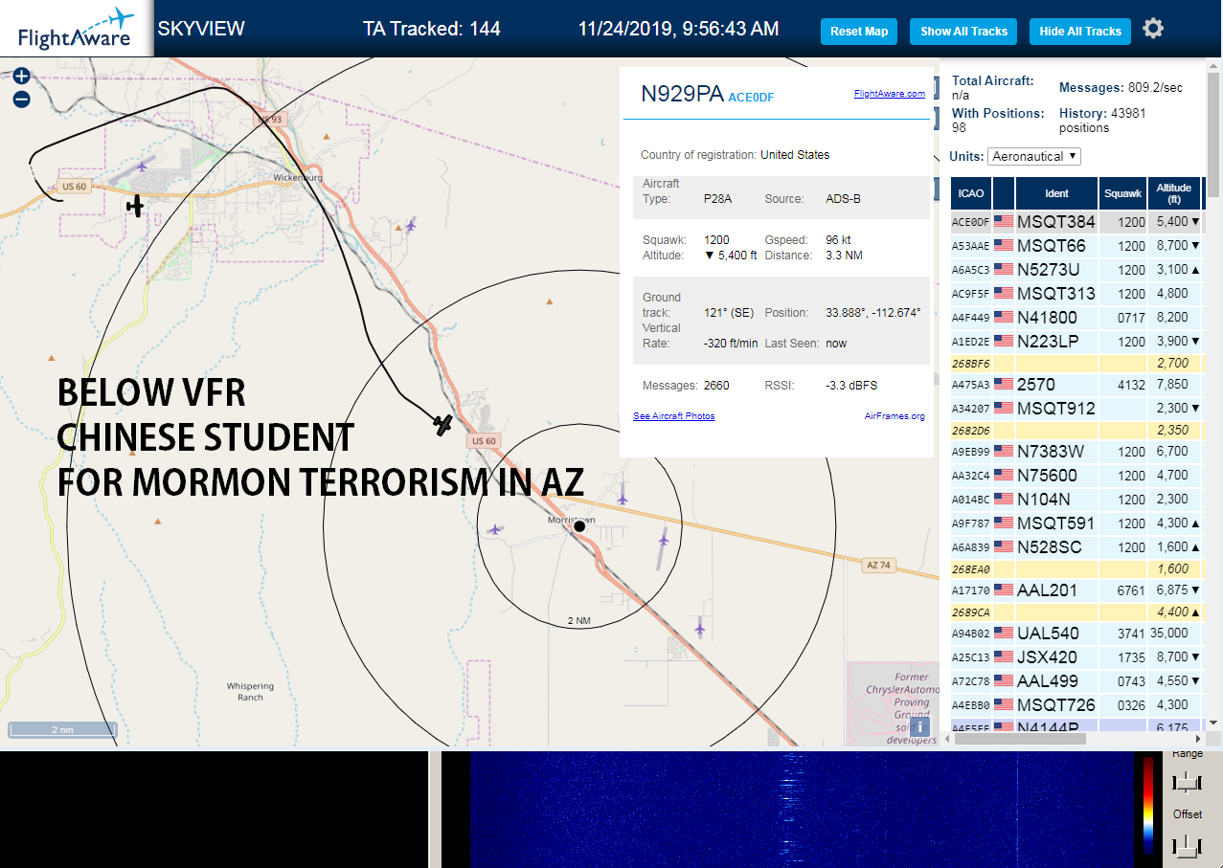Sort table by Ident column header
The width and height of the screenshot is (1223, 868).
click(x=1056, y=193)
